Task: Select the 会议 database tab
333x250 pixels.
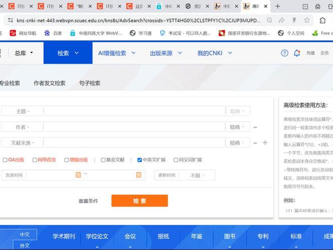Action: [130, 236]
